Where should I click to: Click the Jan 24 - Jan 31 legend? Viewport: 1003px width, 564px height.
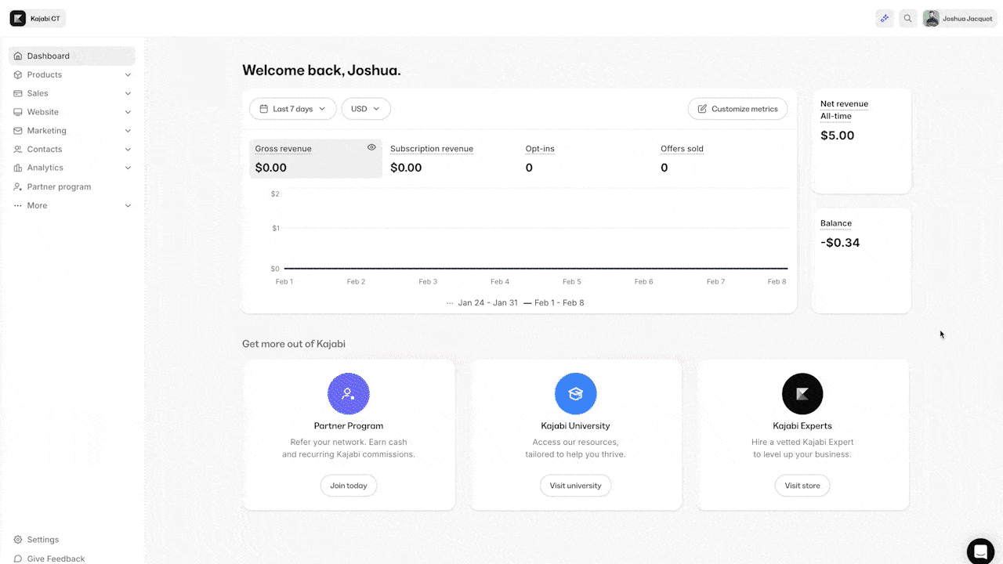tap(482, 303)
